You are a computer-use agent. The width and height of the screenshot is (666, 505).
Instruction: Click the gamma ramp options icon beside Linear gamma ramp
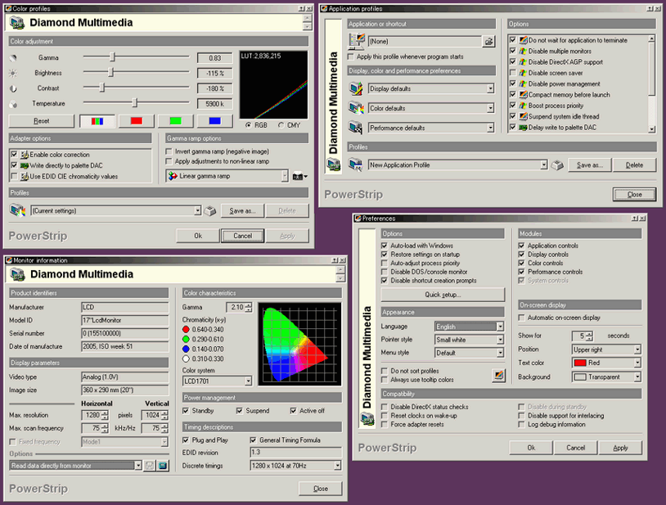[299, 176]
